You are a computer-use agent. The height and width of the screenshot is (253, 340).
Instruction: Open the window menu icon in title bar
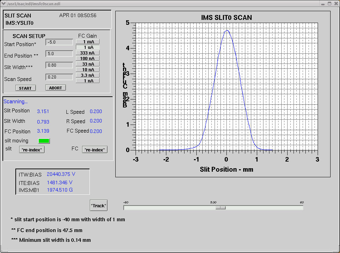pyautogui.click(x=4, y=3)
